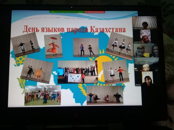Click the slide title about Kazakhstan languages day
174x130 pixels.
click(74, 29)
